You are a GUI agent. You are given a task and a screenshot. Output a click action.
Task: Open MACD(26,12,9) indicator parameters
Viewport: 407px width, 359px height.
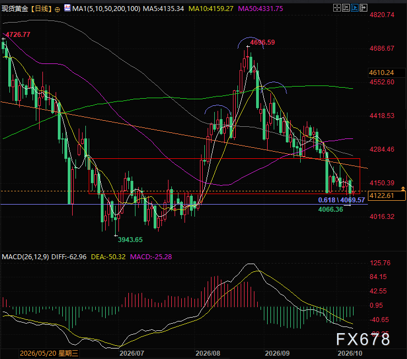click(x=25, y=257)
